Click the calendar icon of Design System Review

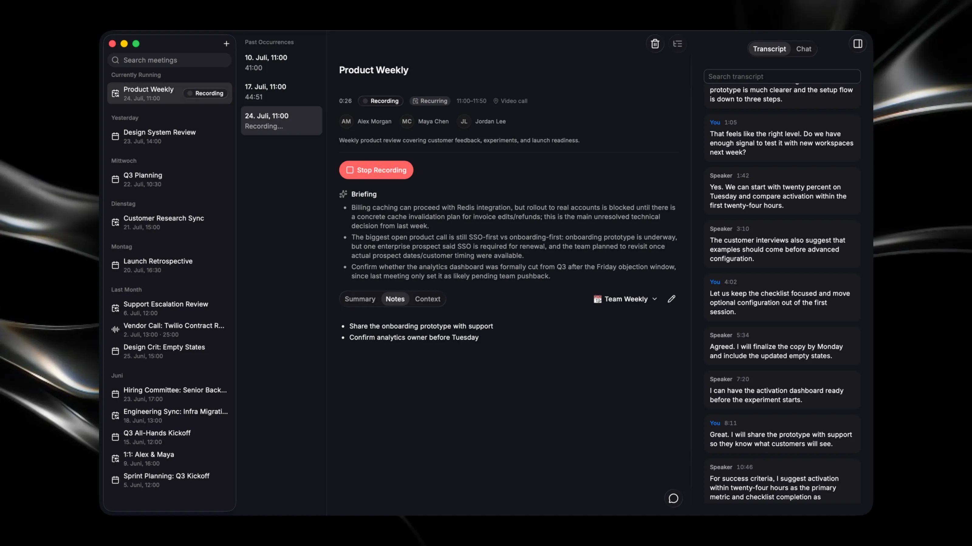115,136
